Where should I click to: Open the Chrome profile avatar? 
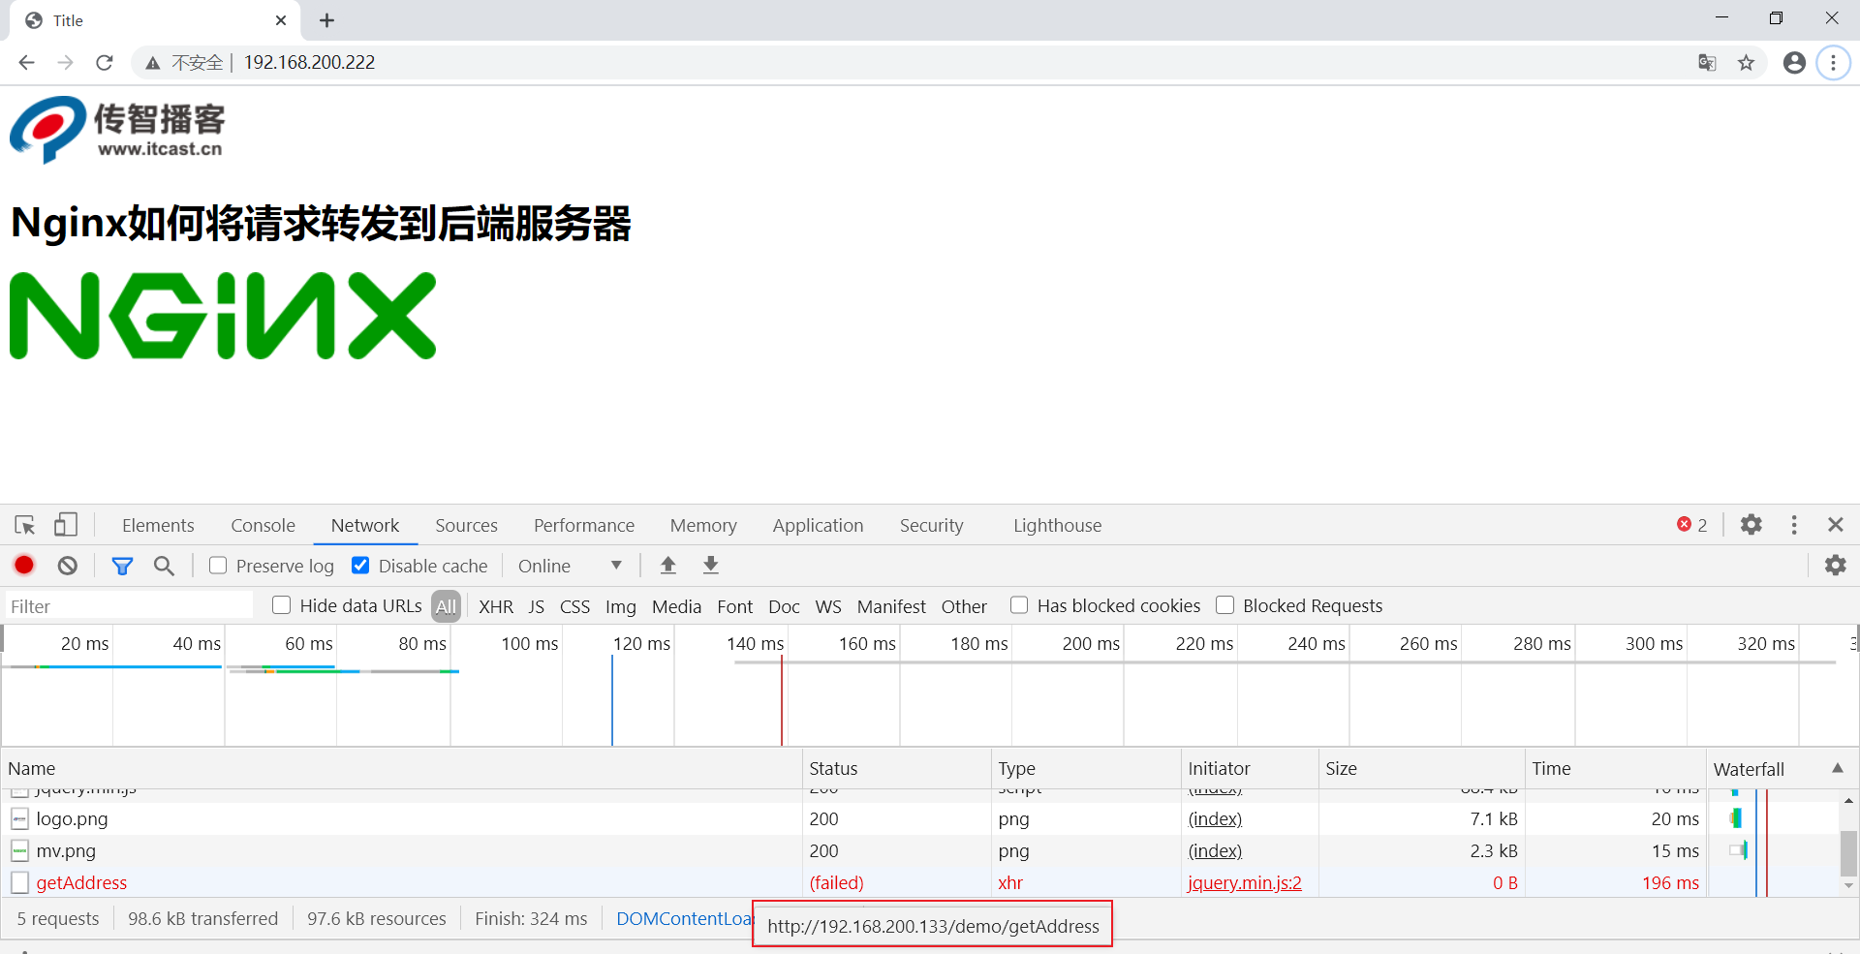(1794, 63)
